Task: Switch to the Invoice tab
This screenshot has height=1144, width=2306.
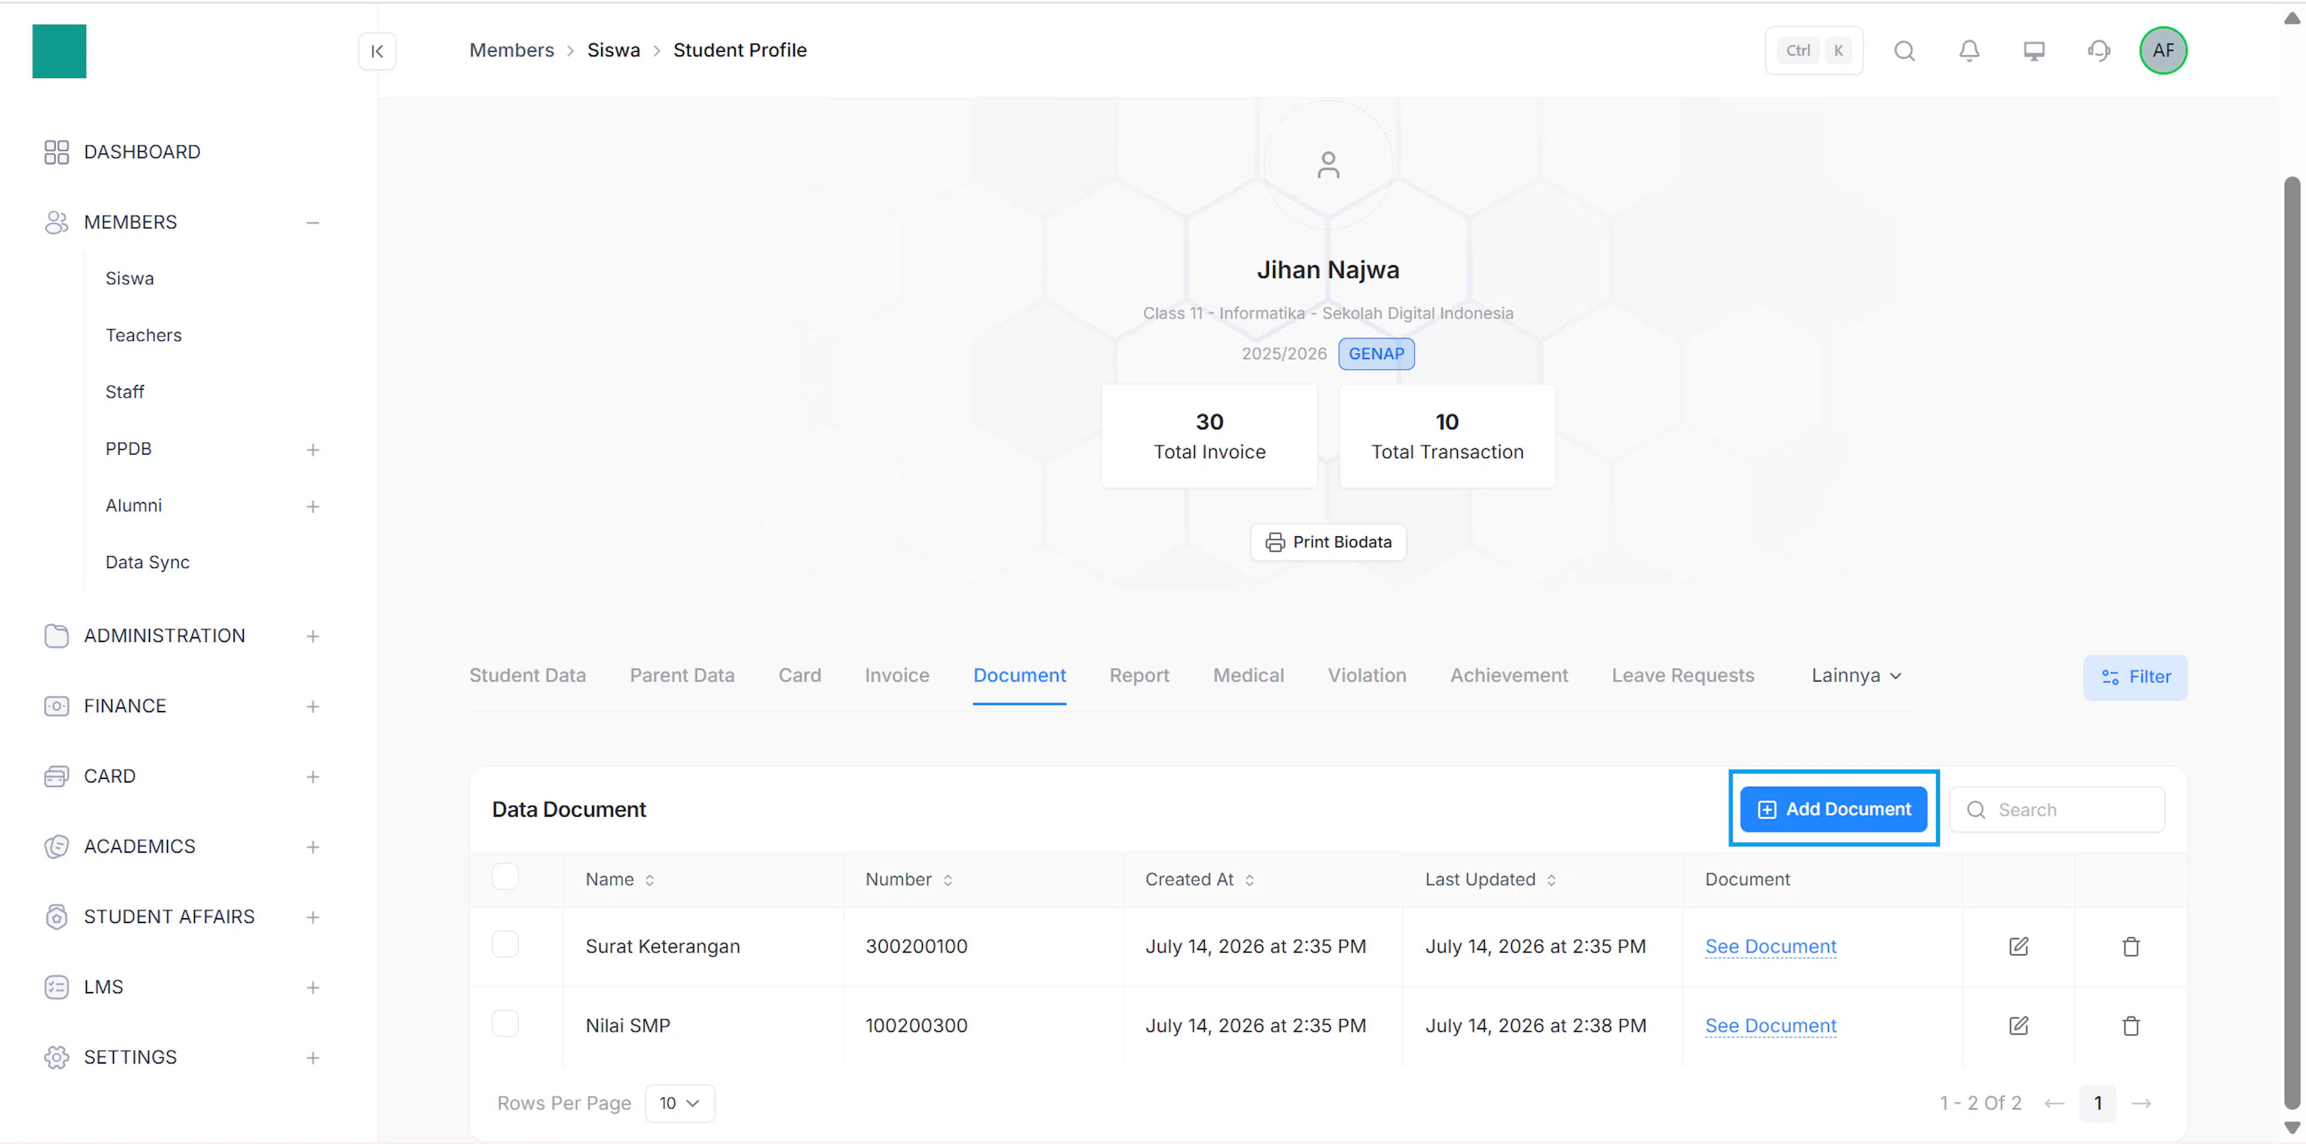Action: coord(896,676)
